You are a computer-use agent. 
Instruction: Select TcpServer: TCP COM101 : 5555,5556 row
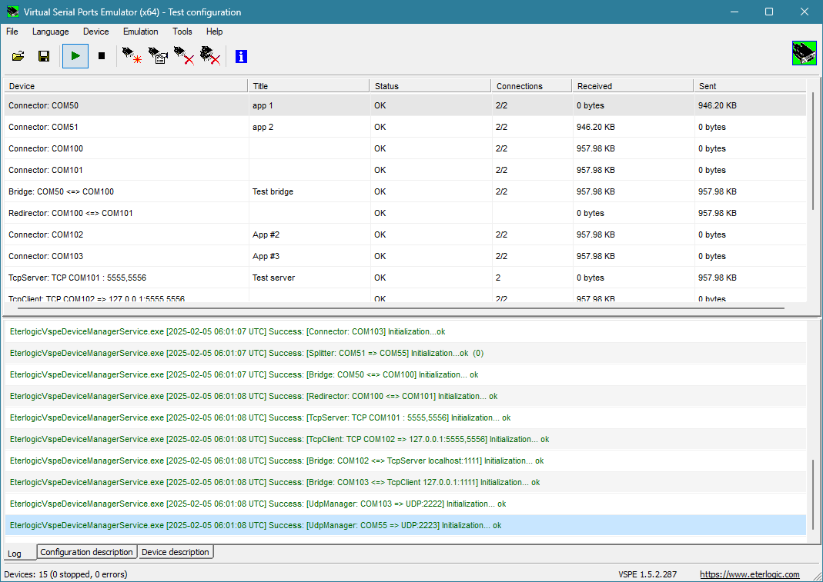tap(405, 278)
